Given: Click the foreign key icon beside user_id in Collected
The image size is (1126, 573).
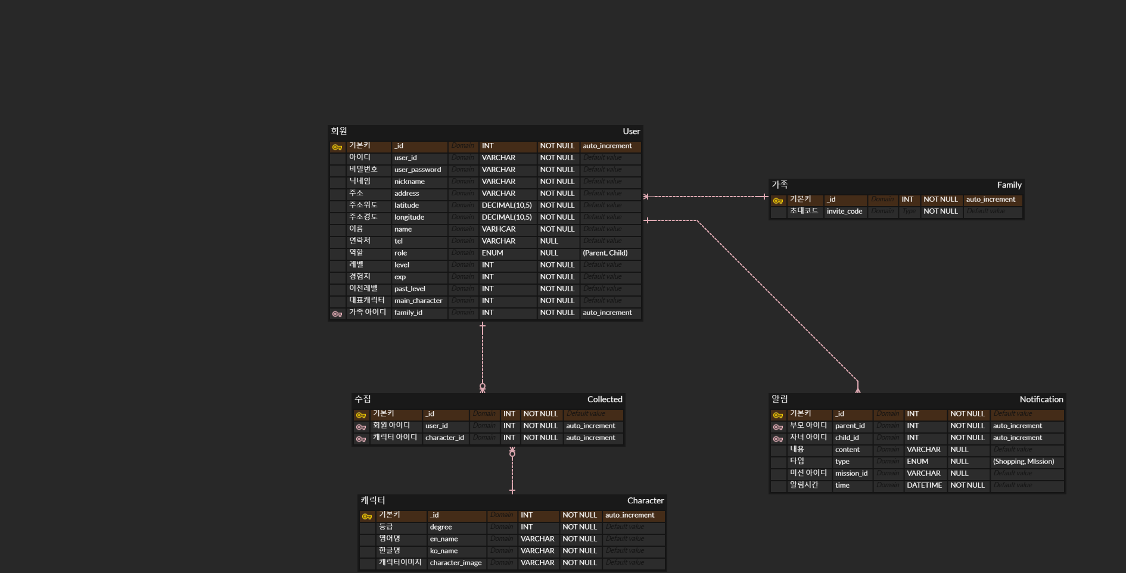Looking at the screenshot, I should 361,427.
